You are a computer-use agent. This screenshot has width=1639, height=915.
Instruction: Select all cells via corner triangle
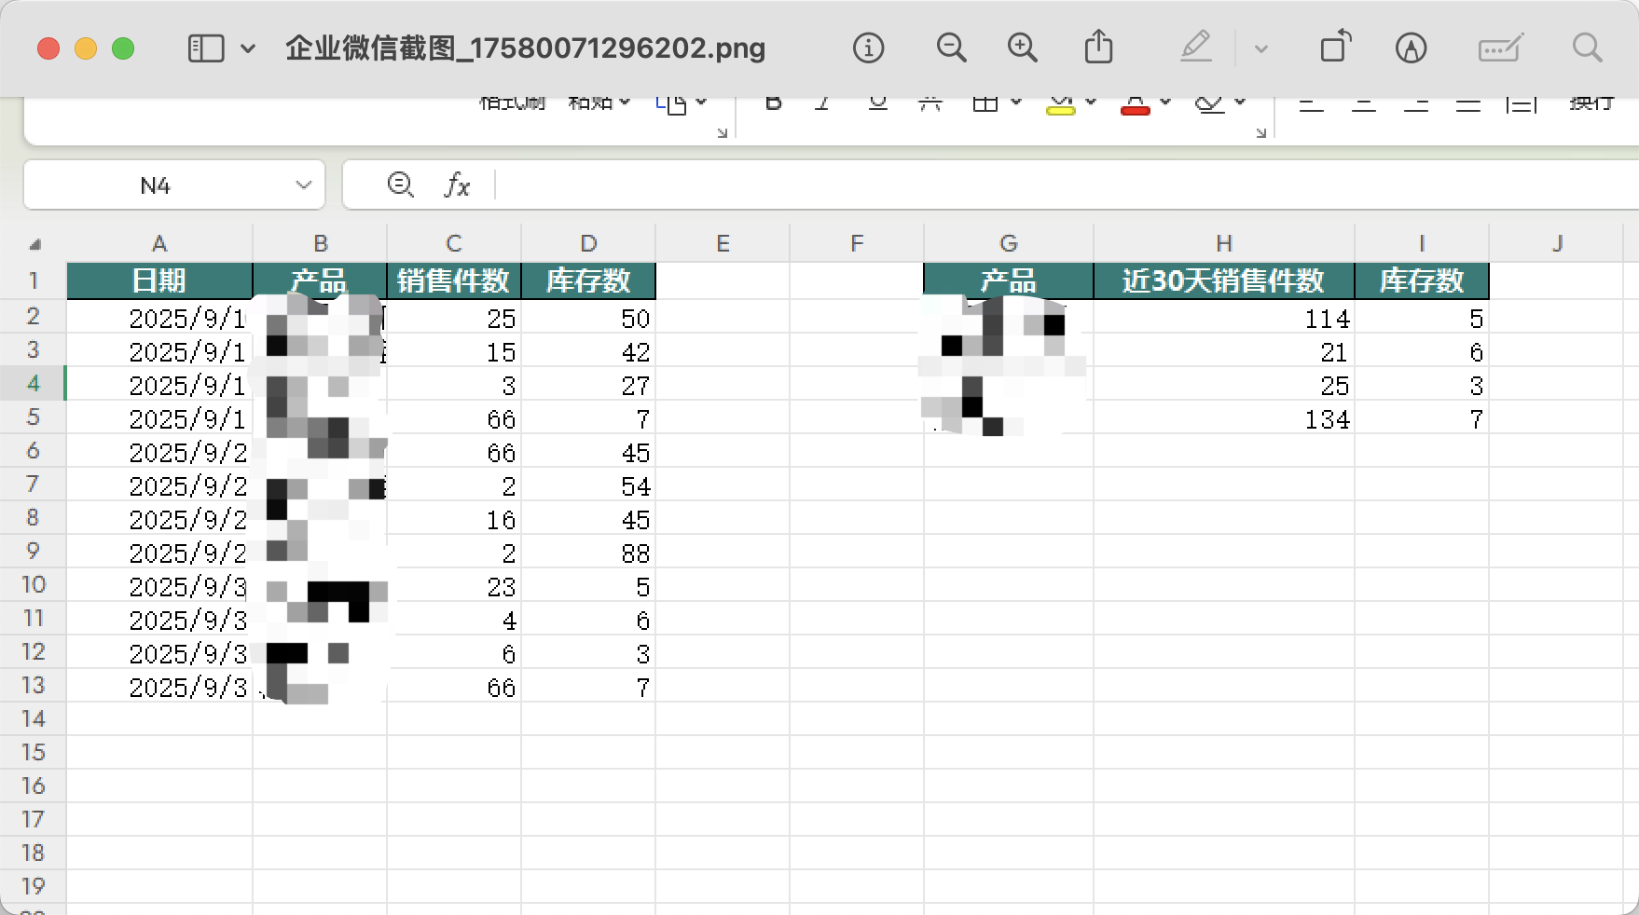click(34, 244)
